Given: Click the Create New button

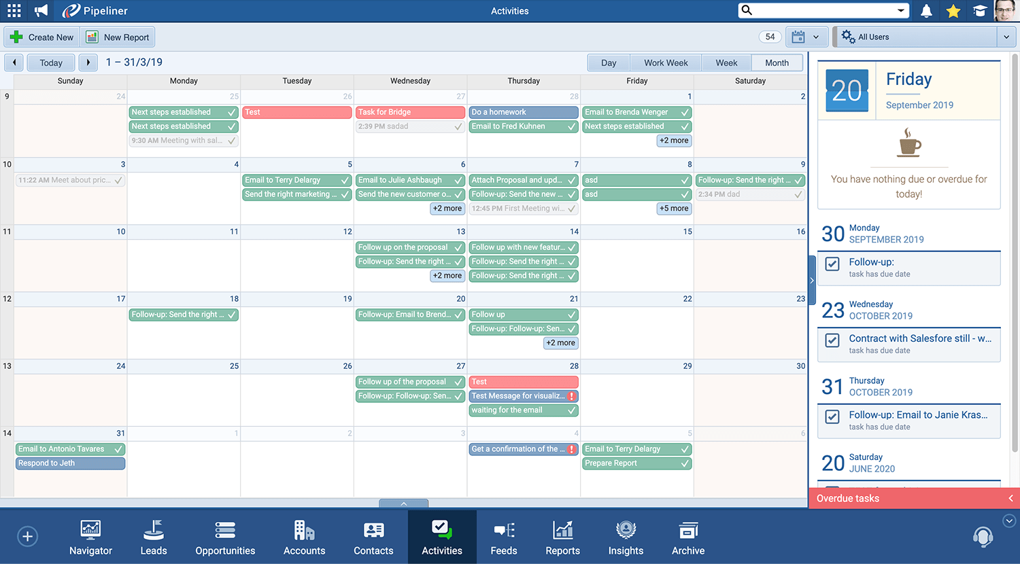Looking at the screenshot, I should pos(42,37).
